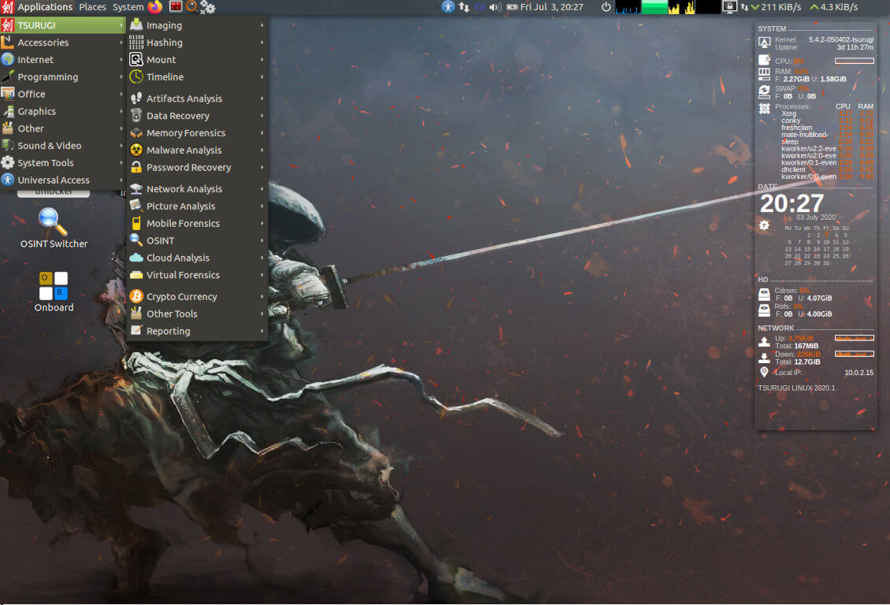
Task: Select the Universal Access category
Action: [63, 180]
